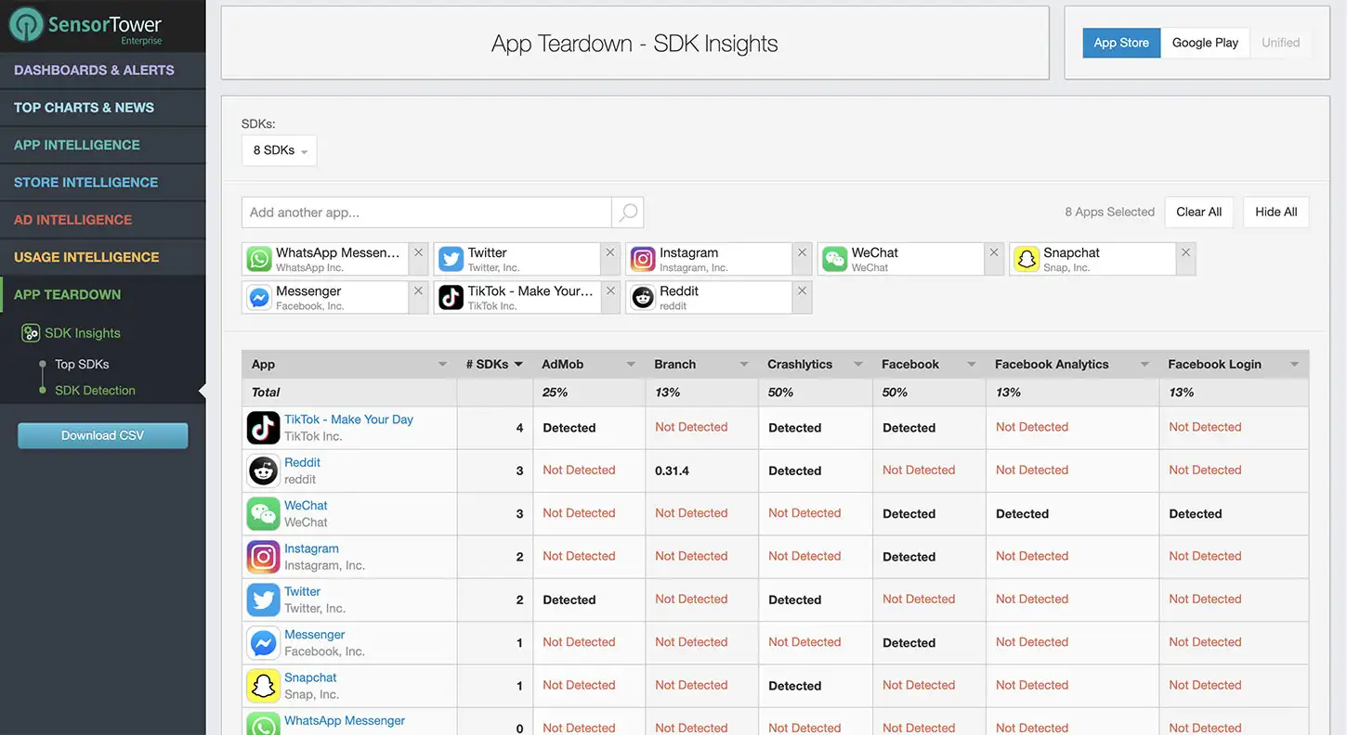Image resolution: width=1347 pixels, height=735 pixels.
Task: Open the Instagram app link
Action: click(x=311, y=548)
